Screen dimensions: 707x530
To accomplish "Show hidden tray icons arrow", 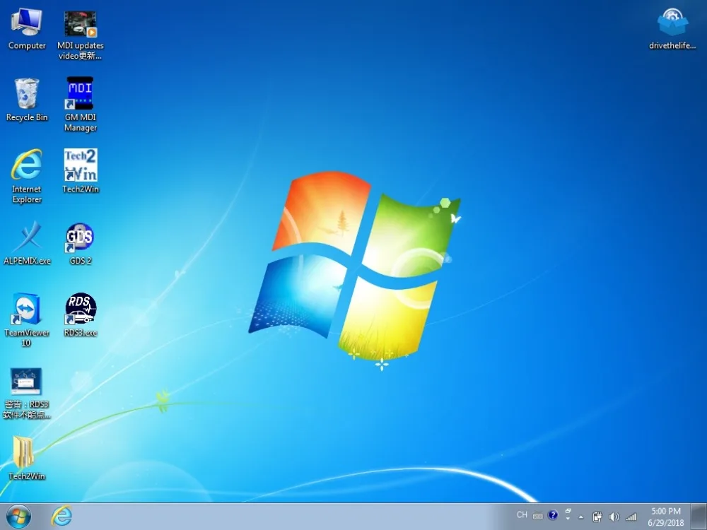I will tap(581, 517).
